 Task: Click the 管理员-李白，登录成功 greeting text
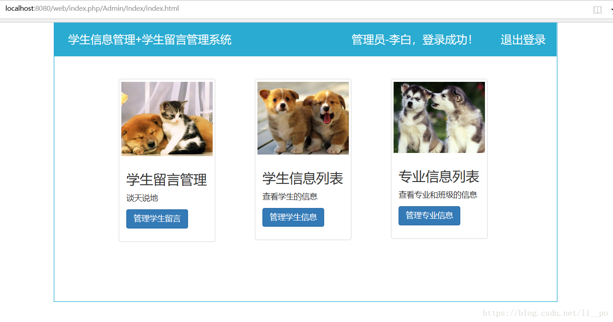click(412, 40)
